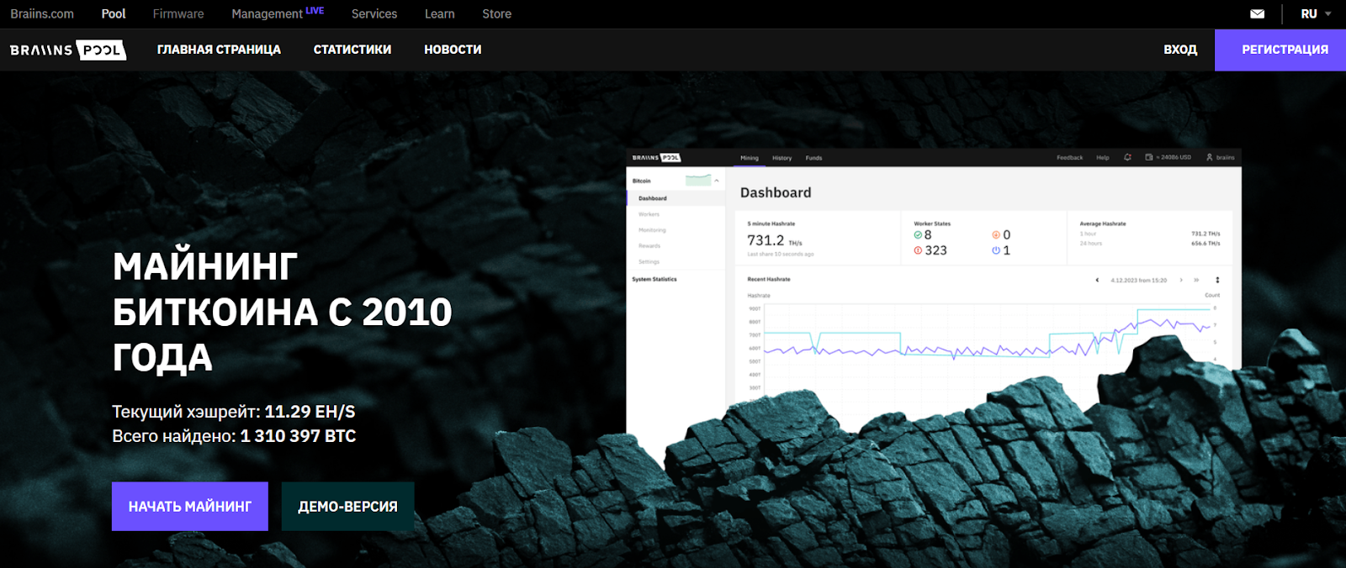Open the mail envelope icon
The height and width of the screenshot is (568, 1346).
pyautogui.click(x=1257, y=13)
